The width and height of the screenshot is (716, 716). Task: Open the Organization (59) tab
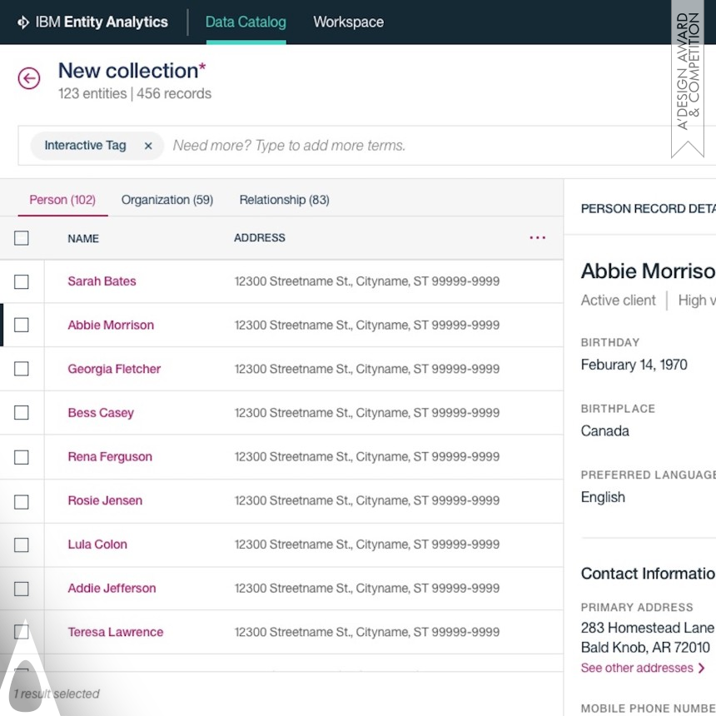167,200
